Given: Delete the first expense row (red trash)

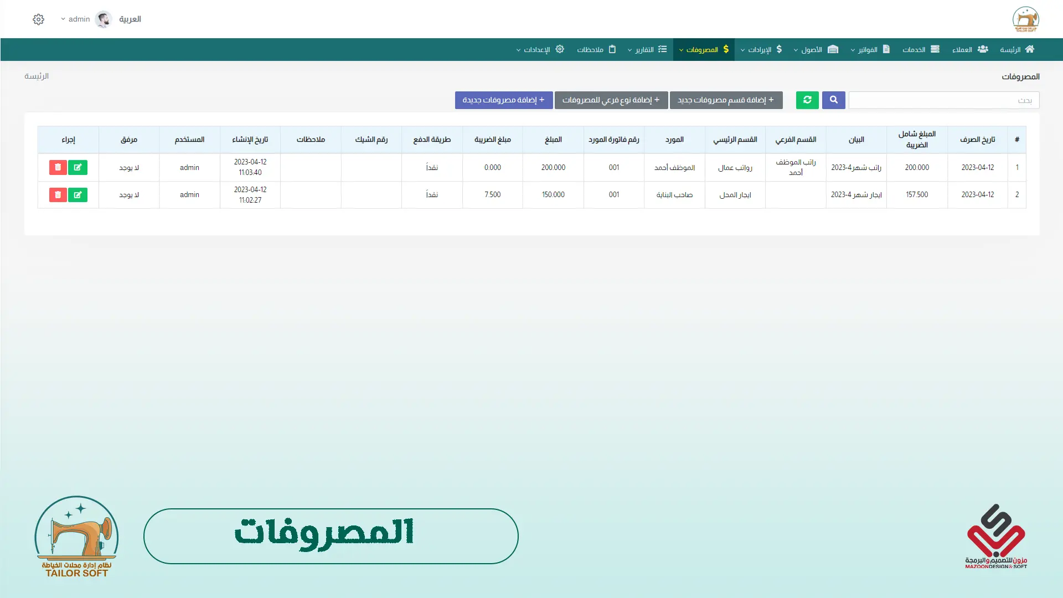Looking at the screenshot, I should coord(58,167).
